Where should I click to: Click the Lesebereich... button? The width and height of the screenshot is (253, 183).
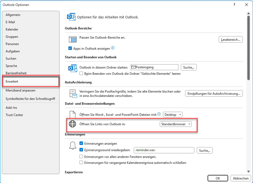pos(230,40)
